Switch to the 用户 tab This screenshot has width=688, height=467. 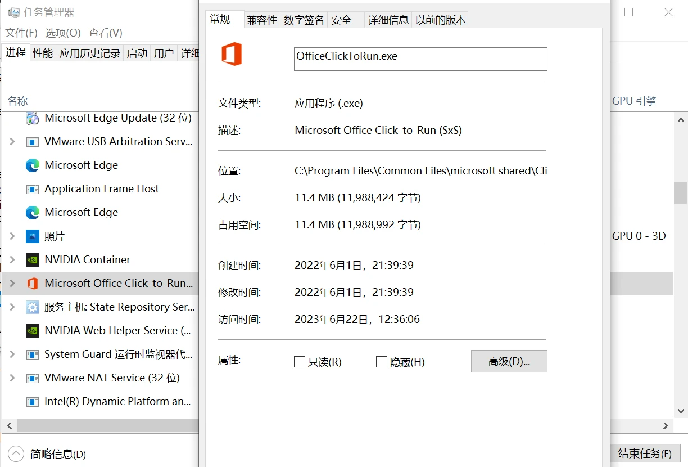point(164,53)
